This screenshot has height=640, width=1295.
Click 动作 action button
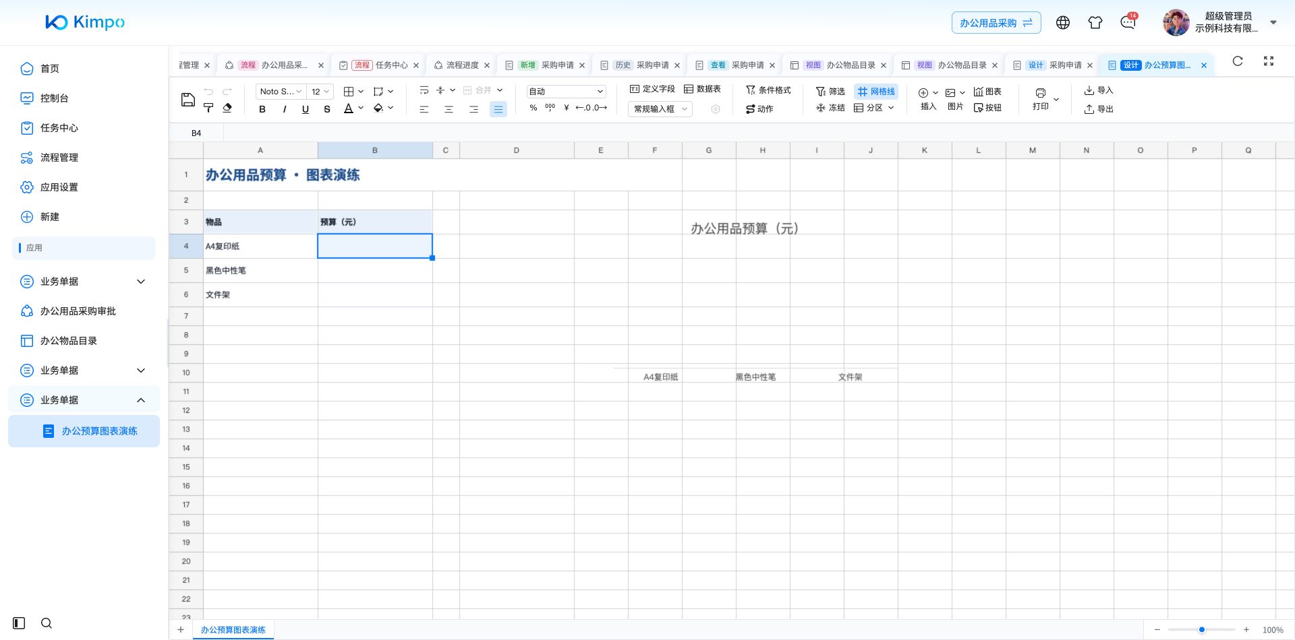pyautogui.click(x=759, y=109)
